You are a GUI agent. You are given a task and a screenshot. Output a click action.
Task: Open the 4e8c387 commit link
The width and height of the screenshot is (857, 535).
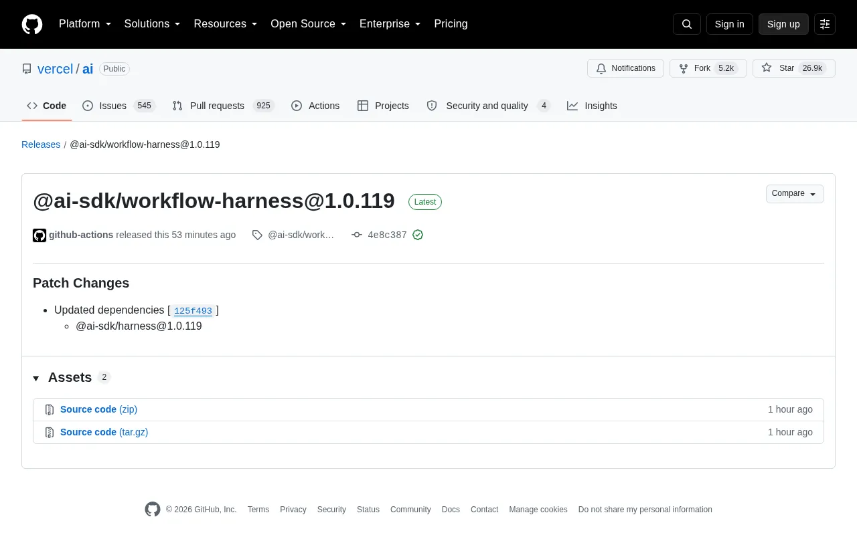pyautogui.click(x=387, y=235)
